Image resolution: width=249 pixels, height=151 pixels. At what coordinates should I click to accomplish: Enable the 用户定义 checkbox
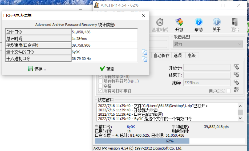click(x=228, y=91)
